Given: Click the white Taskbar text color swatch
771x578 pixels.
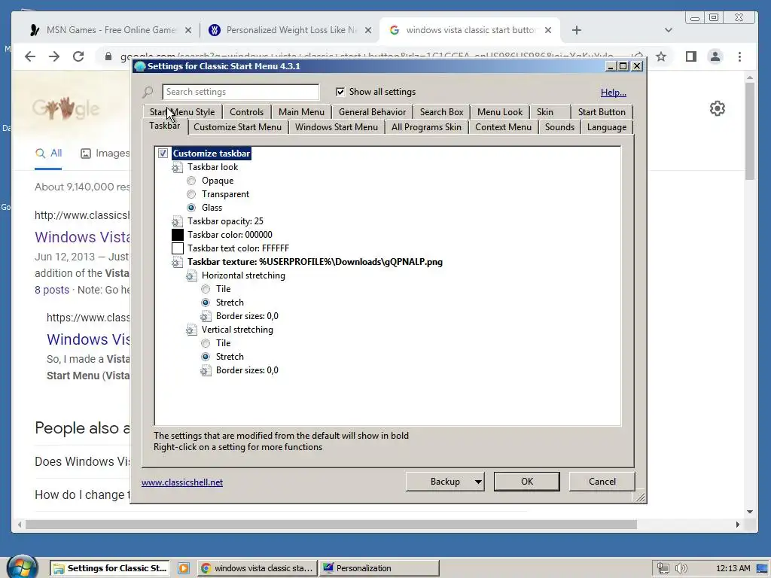Looking at the screenshot, I should click(178, 248).
